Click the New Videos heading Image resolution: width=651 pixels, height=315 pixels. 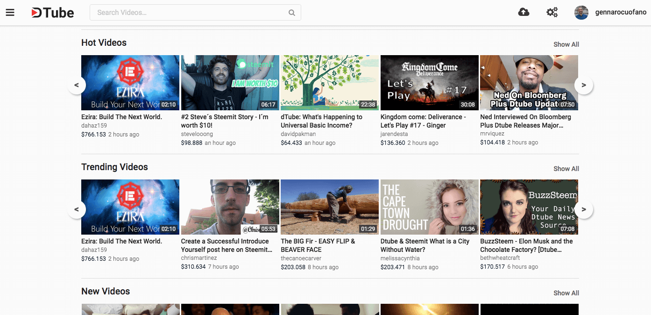click(106, 291)
